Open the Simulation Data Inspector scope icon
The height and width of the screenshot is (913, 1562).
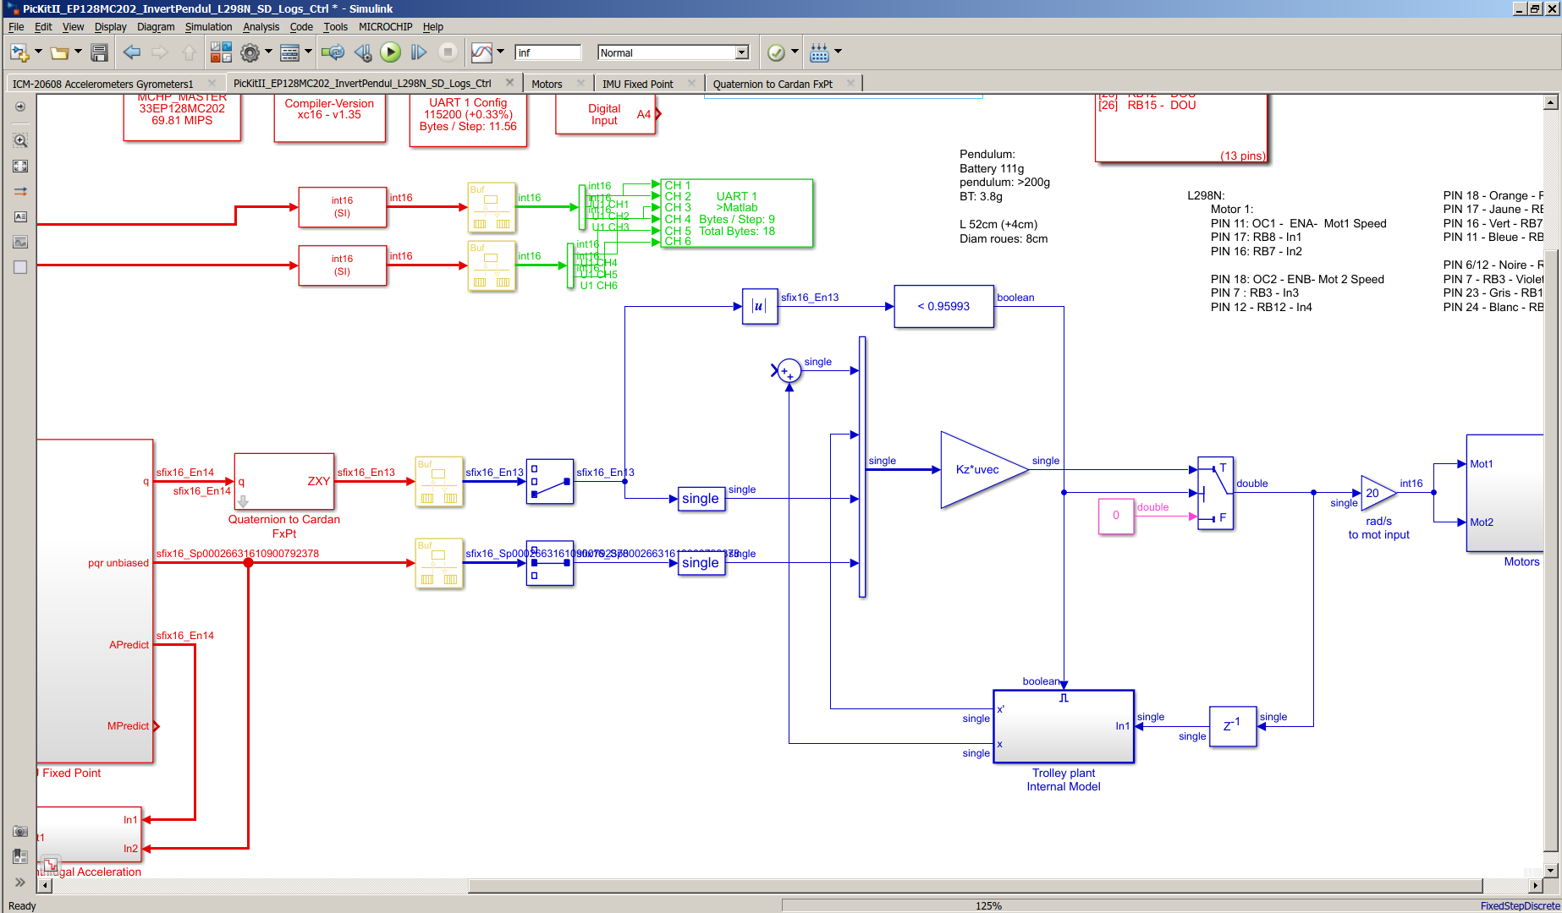point(481,52)
